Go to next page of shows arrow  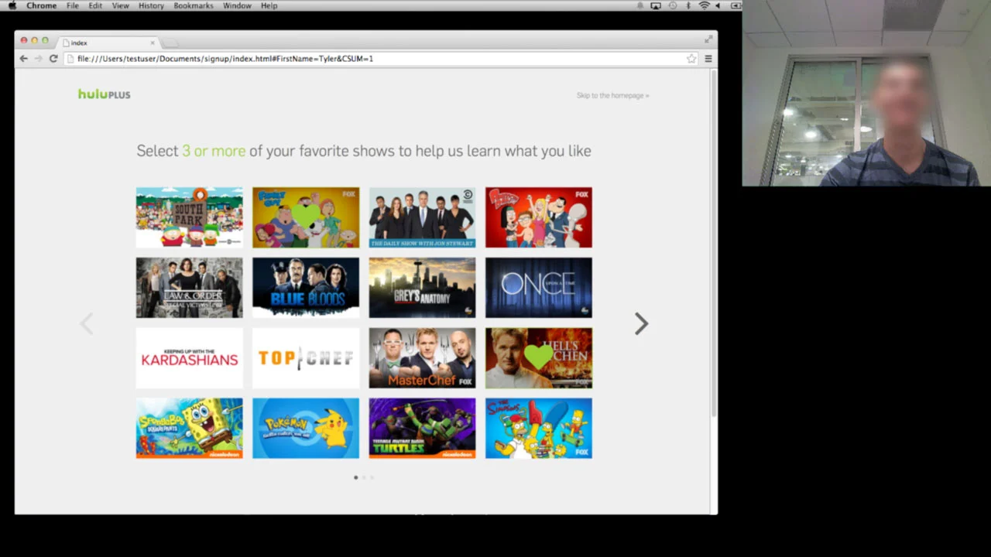click(641, 323)
